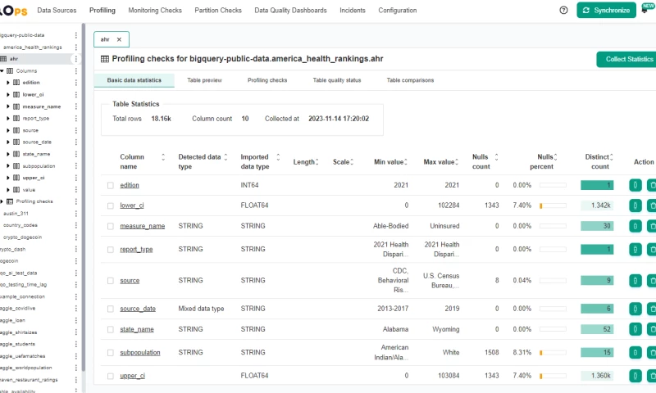The image size is (656, 393).
Task: Open Configuration menu
Action: pyautogui.click(x=398, y=10)
